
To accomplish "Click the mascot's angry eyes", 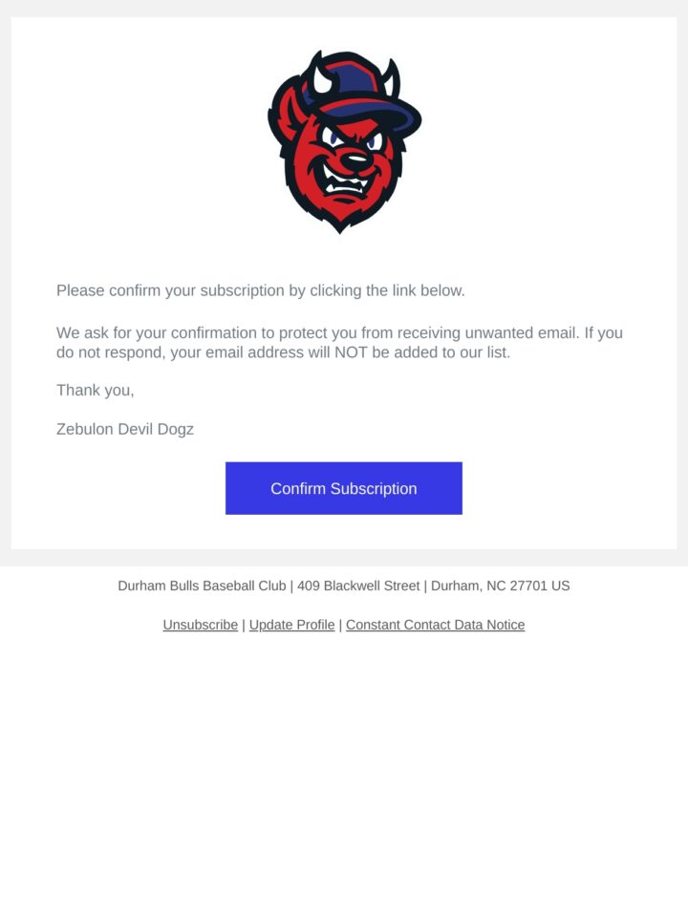I will tap(354, 139).
